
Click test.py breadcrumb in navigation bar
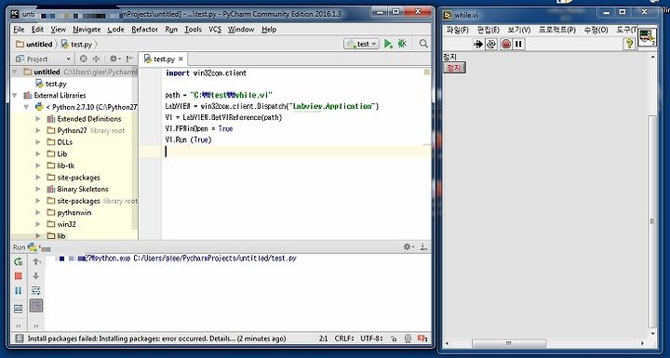[77, 44]
